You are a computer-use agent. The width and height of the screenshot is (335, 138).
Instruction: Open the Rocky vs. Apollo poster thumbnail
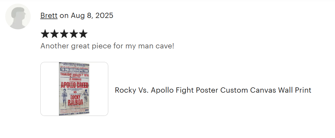pyautogui.click(x=74, y=89)
